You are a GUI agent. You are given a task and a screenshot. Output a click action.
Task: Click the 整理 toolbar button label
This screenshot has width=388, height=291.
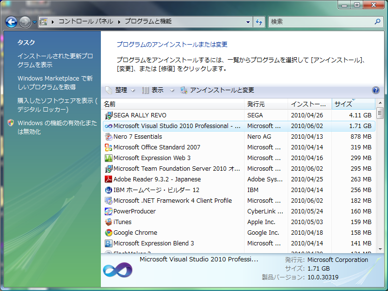121,90
